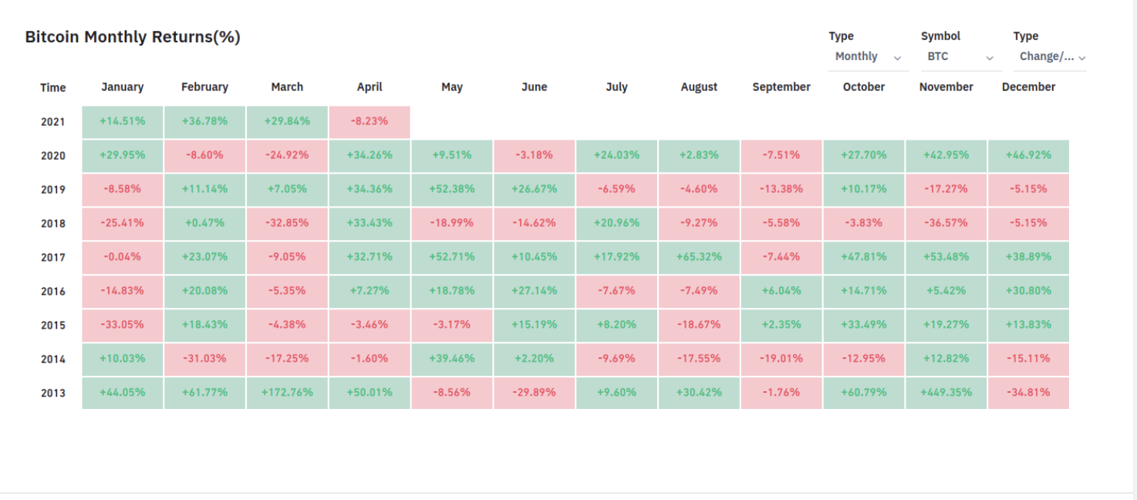Viewport: 1137px width, 500px height.
Task: Click the +30.80% December 2016 cell
Action: point(1028,291)
